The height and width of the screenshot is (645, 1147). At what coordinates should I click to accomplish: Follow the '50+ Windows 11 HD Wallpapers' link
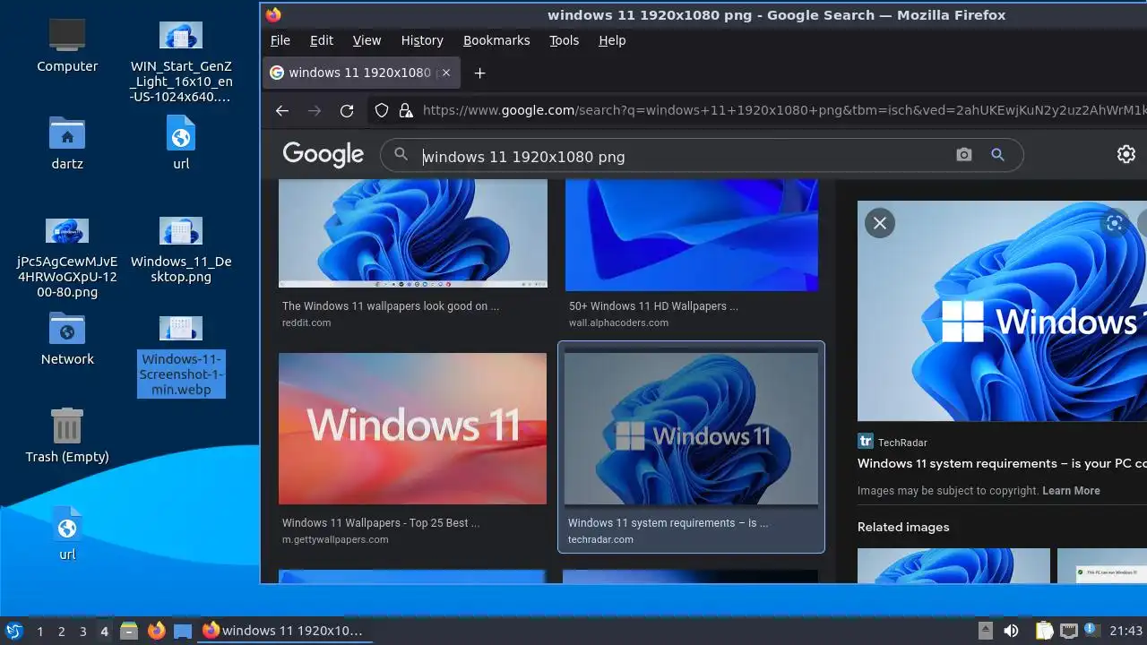pyautogui.click(x=653, y=306)
